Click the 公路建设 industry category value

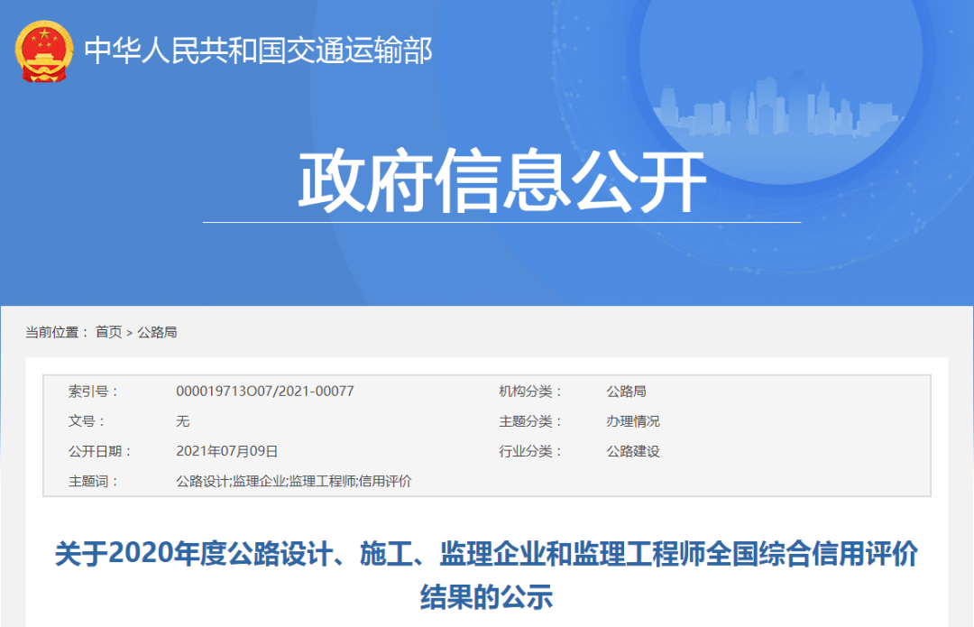(x=632, y=451)
